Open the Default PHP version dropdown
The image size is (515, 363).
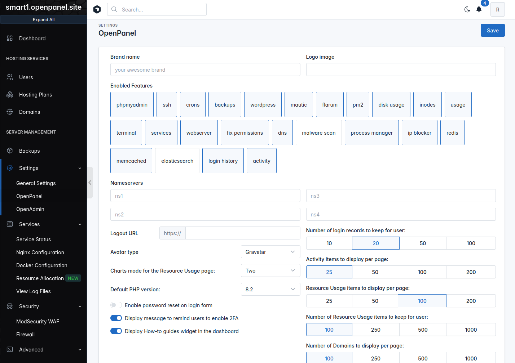pos(270,290)
